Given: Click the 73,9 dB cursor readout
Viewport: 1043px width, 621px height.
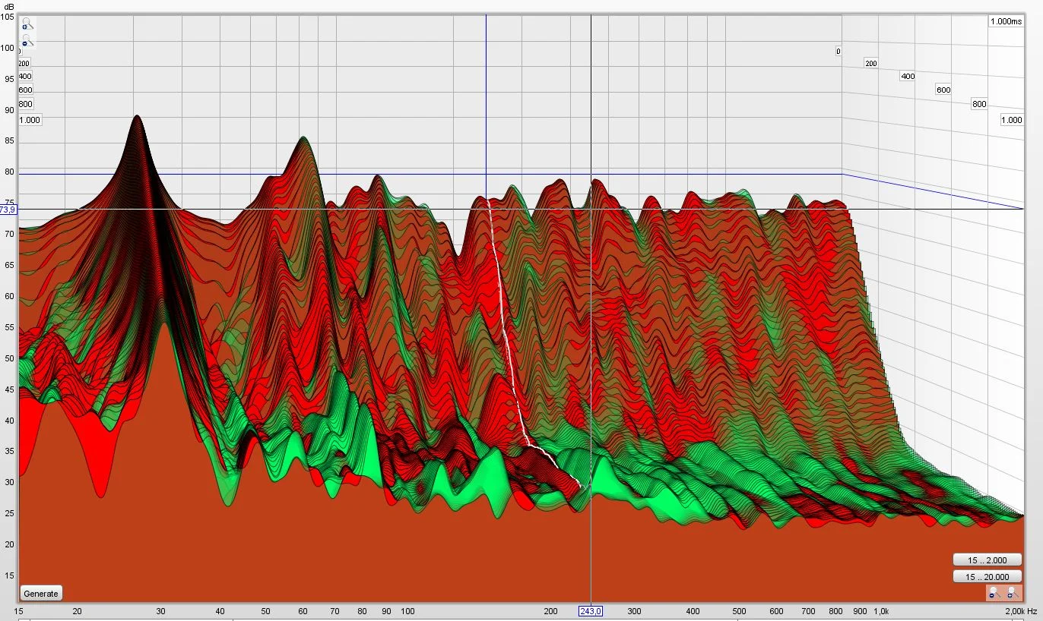Looking at the screenshot, I should click(x=8, y=209).
